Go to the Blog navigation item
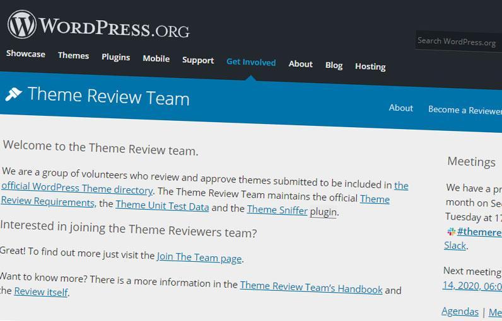This screenshot has height=321, width=502. click(x=334, y=65)
